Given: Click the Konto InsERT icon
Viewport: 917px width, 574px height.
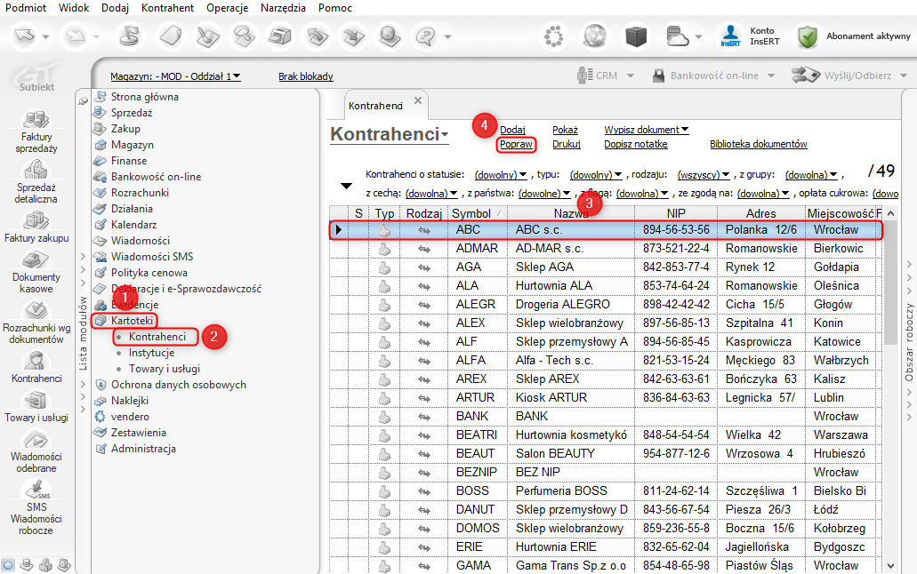Looking at the screenshot, I should pyautogui.click(x=730, y=36).
